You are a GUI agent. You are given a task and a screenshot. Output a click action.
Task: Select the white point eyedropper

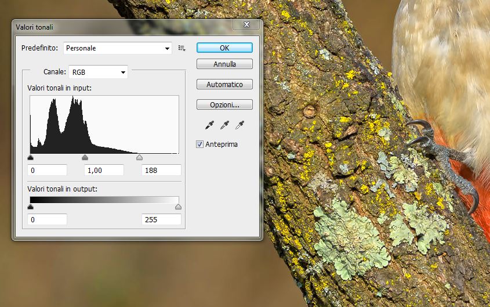pyautogui.click(x=239, y=125)
